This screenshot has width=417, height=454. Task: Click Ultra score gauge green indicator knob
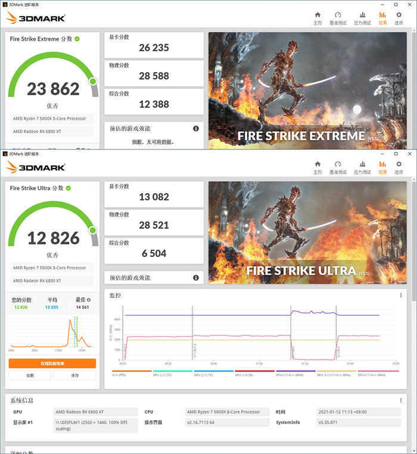point(93,230)
